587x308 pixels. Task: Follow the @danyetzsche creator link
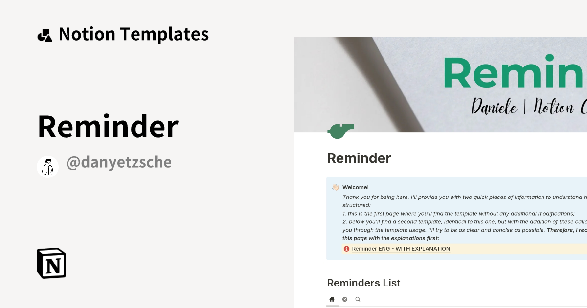point(119,162)
